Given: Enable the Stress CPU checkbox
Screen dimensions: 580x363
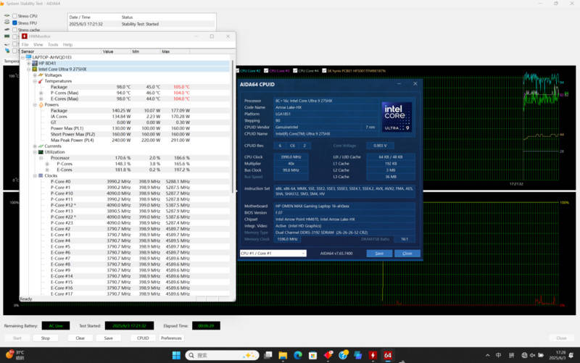Looking at the screenshot, I should pos(15,15).
